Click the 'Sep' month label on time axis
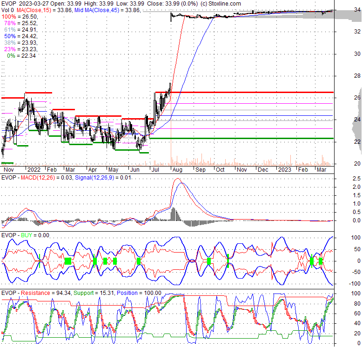Screen dimensions: 362x347 (x=201, y=170)
